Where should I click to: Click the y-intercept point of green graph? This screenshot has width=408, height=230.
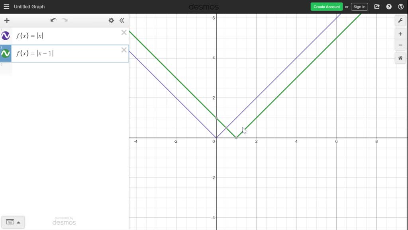pos(216,118)
